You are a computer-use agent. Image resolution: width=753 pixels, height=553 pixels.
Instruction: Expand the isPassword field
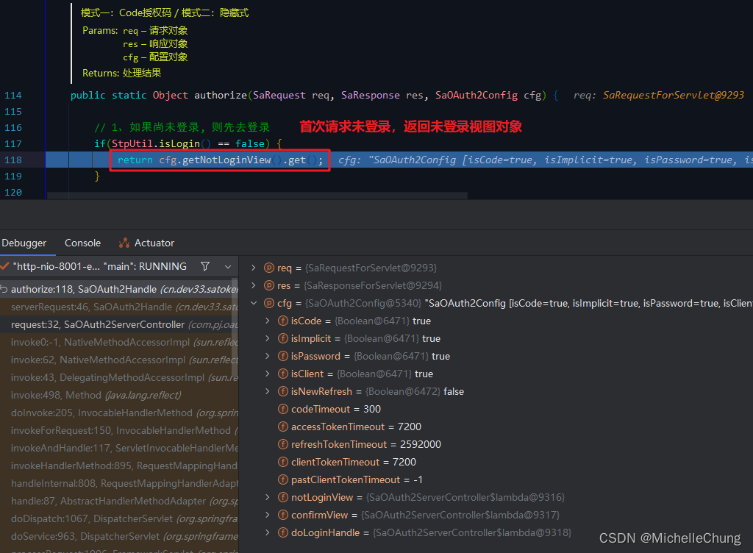click(268, 356)
